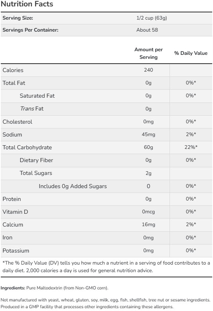Click the Trans Fat row label

[x=32, y=109]
